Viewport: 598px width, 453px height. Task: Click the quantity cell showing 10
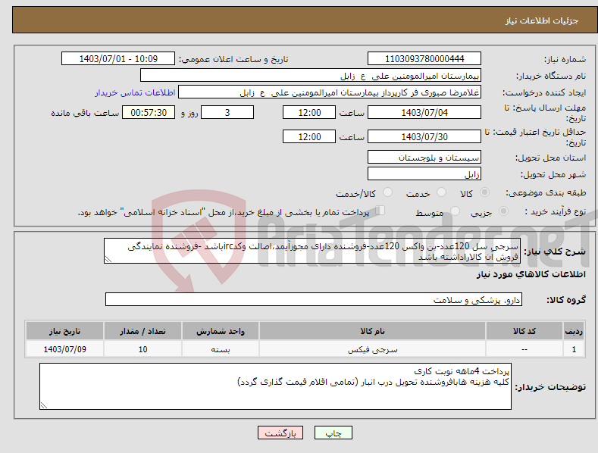point(142,349)
